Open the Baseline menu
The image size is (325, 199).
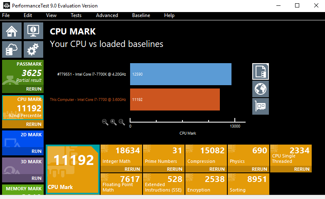(141, 15)
